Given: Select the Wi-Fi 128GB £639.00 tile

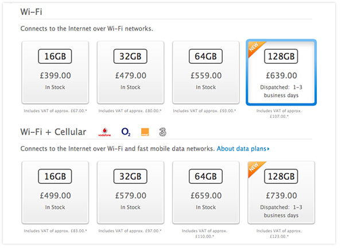Looking at the screenshot, I should [x=281, y=72].
